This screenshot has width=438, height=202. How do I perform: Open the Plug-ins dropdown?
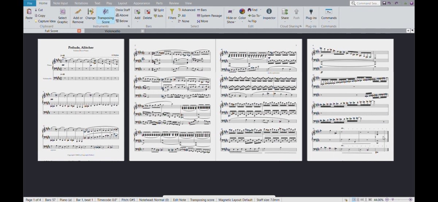click(x=311, y=15)
